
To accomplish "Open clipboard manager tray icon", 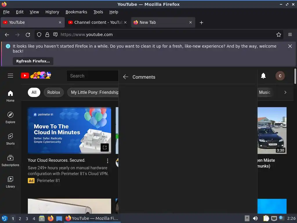I will click(266, 218).
